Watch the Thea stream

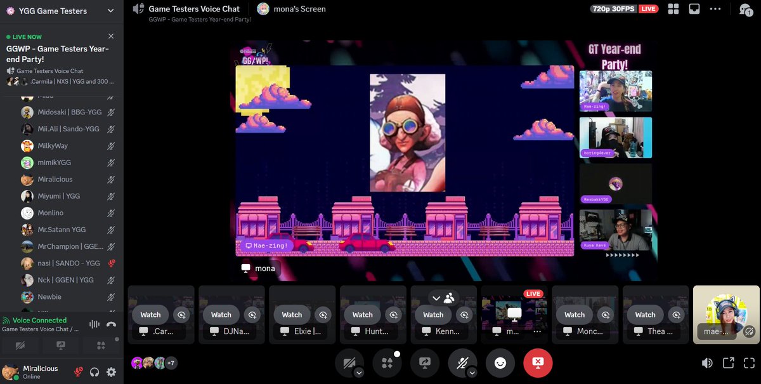(645, 315)
